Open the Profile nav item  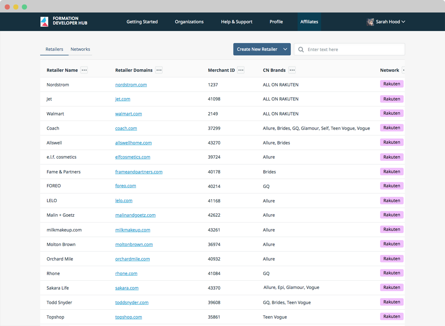click(276, 22)
